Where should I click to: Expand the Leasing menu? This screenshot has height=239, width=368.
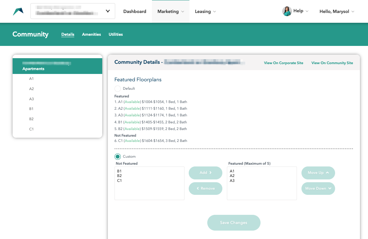(205, 11)
